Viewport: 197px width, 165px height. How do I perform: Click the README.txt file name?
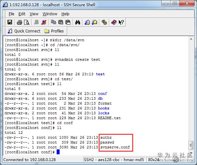coord(109,118)
